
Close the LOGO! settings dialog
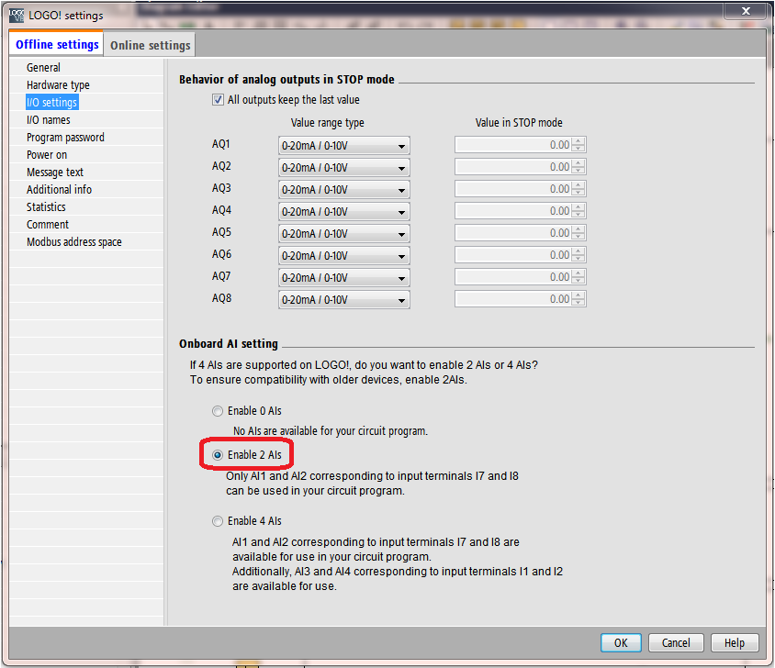pyautogui.click(x=745, y=11)
